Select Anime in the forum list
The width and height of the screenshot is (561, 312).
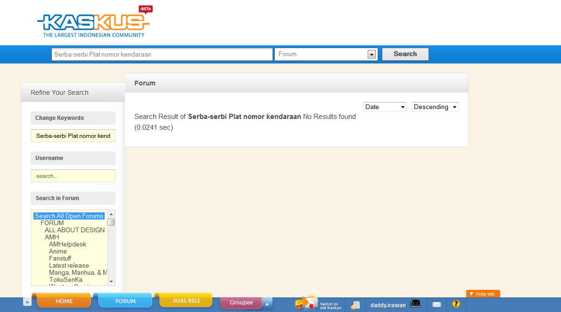click(58, 252)
